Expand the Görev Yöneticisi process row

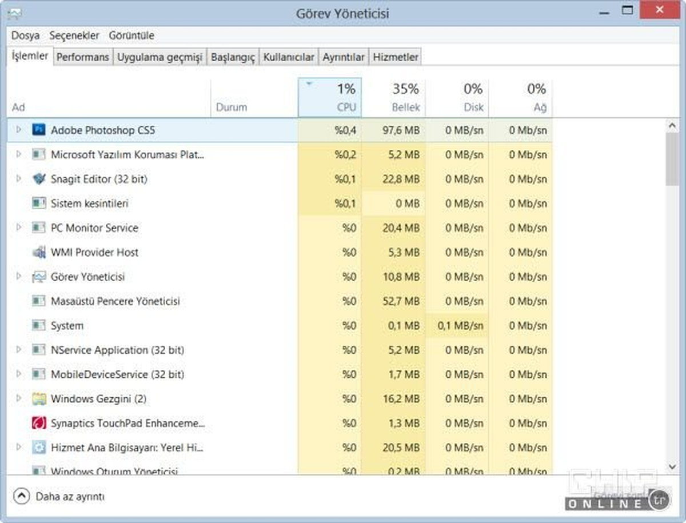pos(18,277)
